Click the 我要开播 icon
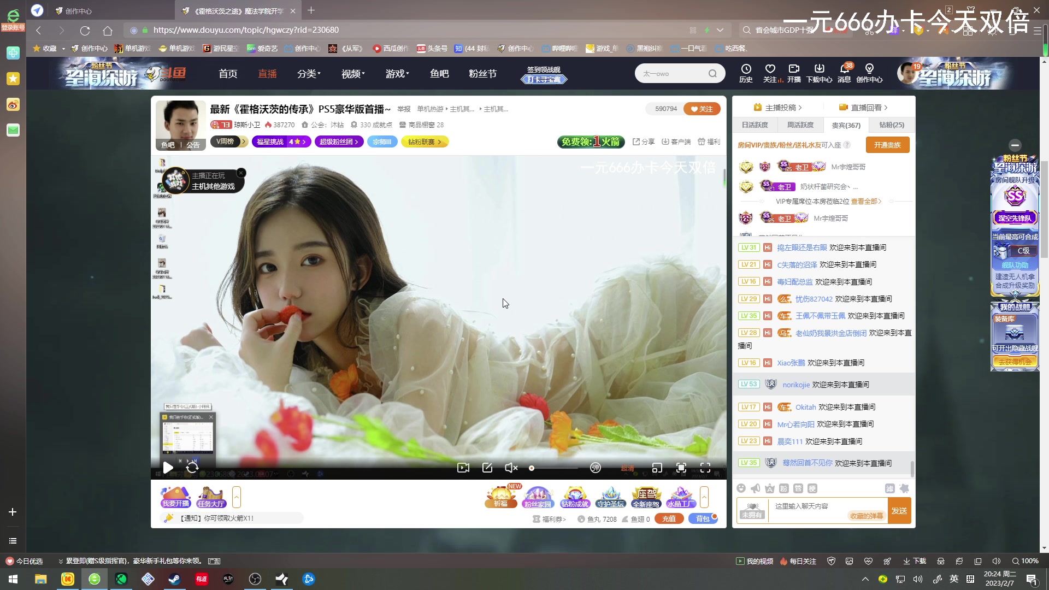 click(x=175, y=496)
